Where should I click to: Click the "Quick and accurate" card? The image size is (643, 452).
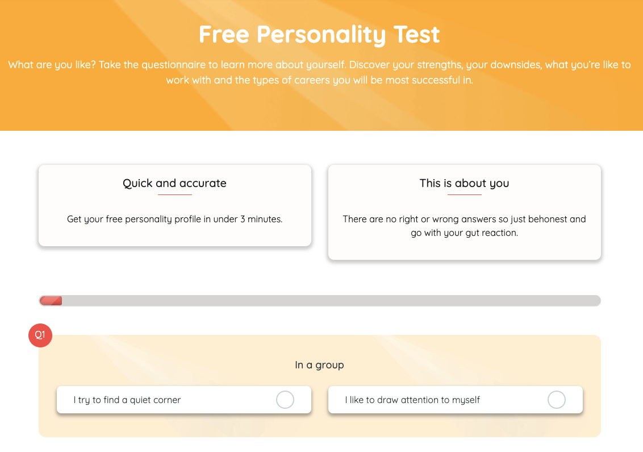pyautogui.click(x=174, y=205)
